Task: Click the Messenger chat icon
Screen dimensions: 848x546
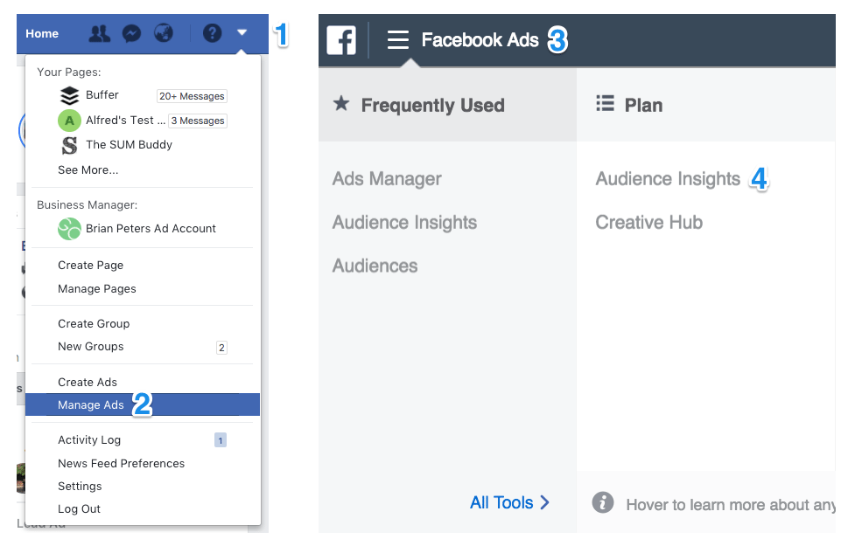Action: pos(131,33)
